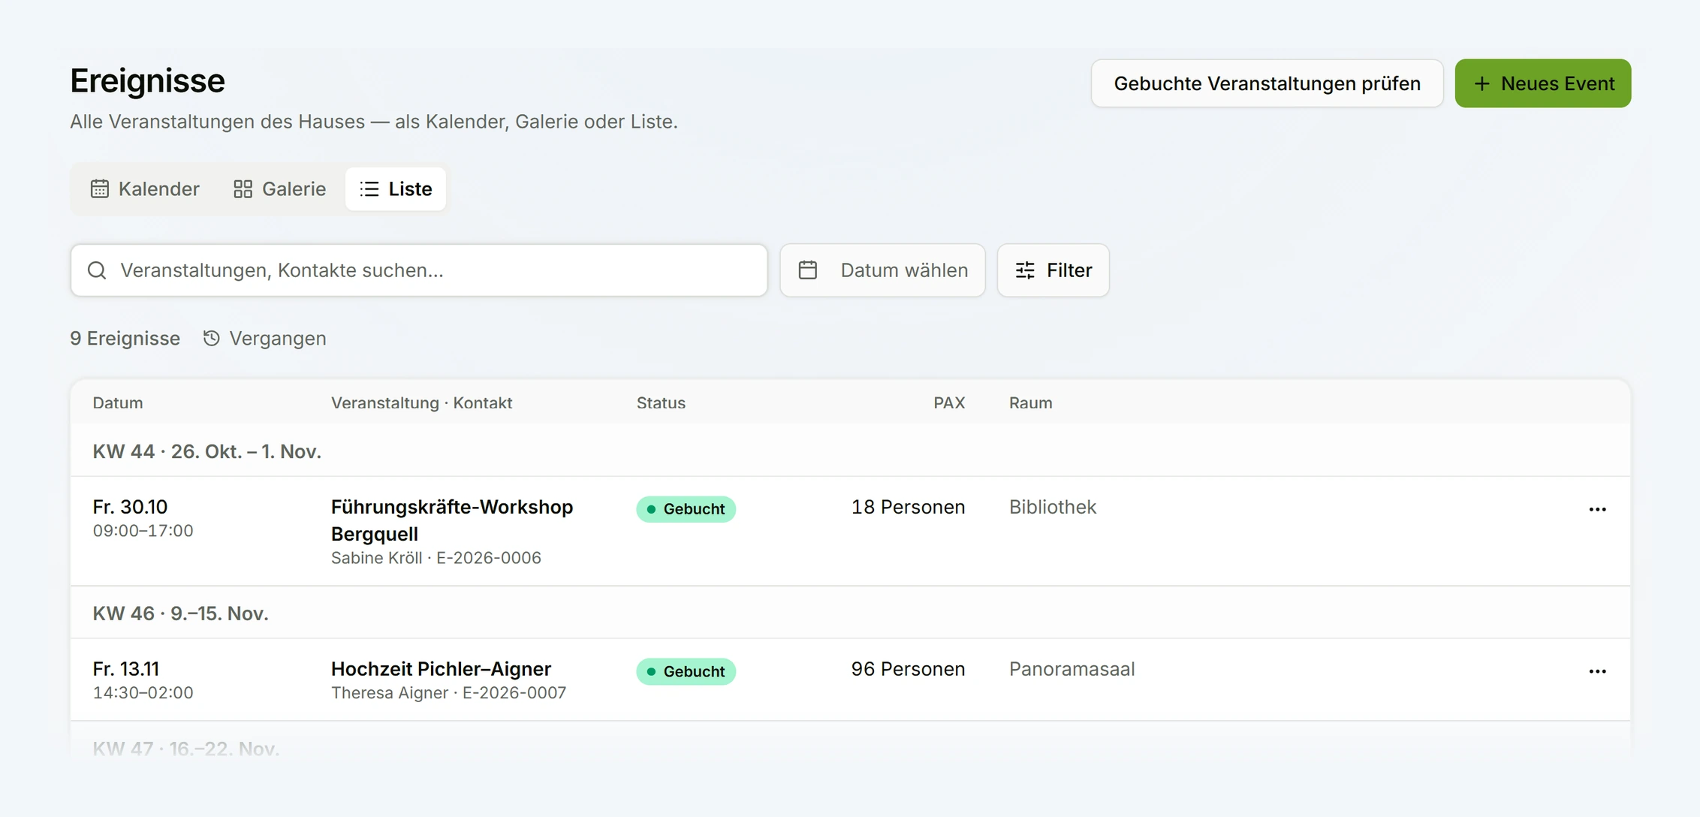Screen dimensions: 1700x817
Task: Click the KW 46 week group header
Action: [850, 613]
